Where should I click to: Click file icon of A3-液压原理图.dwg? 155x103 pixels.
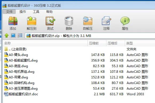[6, 88]
